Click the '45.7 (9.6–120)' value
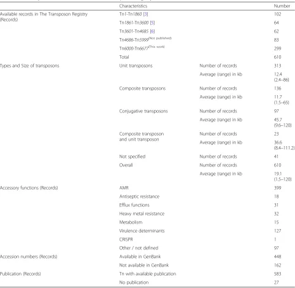 coord(283,122)
